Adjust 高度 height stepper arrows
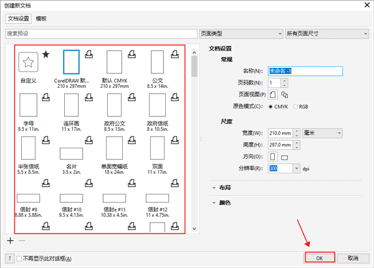374x268 pixels. (x=297, y=145)
